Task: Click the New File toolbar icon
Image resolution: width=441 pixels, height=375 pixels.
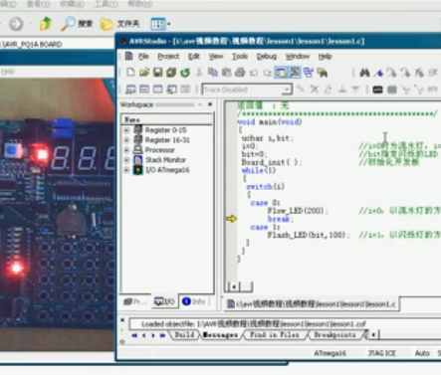Action: tap(131, 72)
